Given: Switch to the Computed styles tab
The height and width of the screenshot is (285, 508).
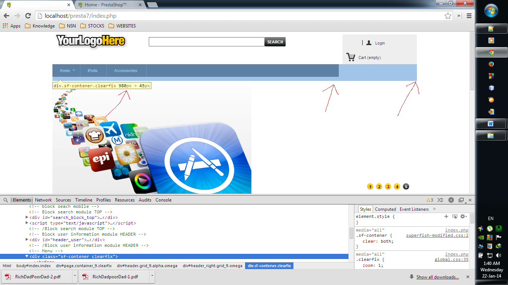Looking at the screenshot, I should (x=385, y=209).
